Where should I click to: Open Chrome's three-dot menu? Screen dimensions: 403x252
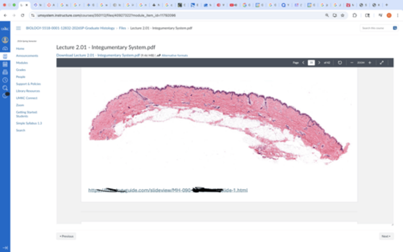(397, 15)
